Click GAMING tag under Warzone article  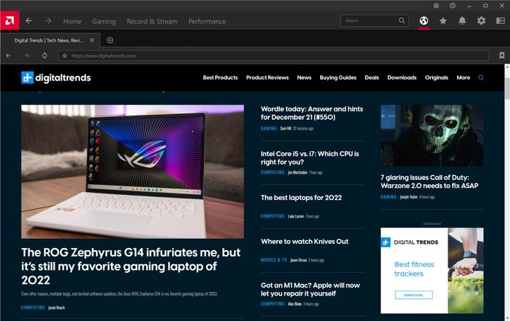coord(388,197)
